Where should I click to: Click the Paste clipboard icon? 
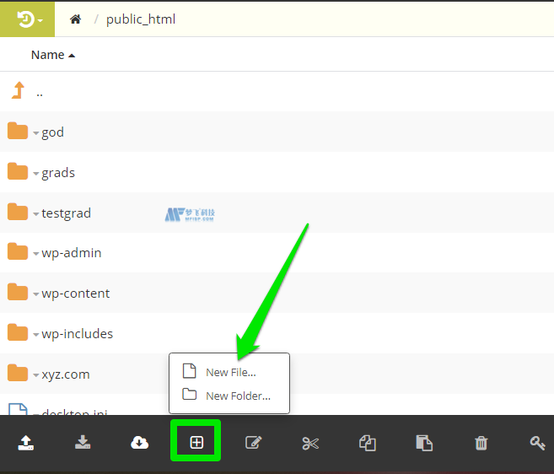point(424,443)
